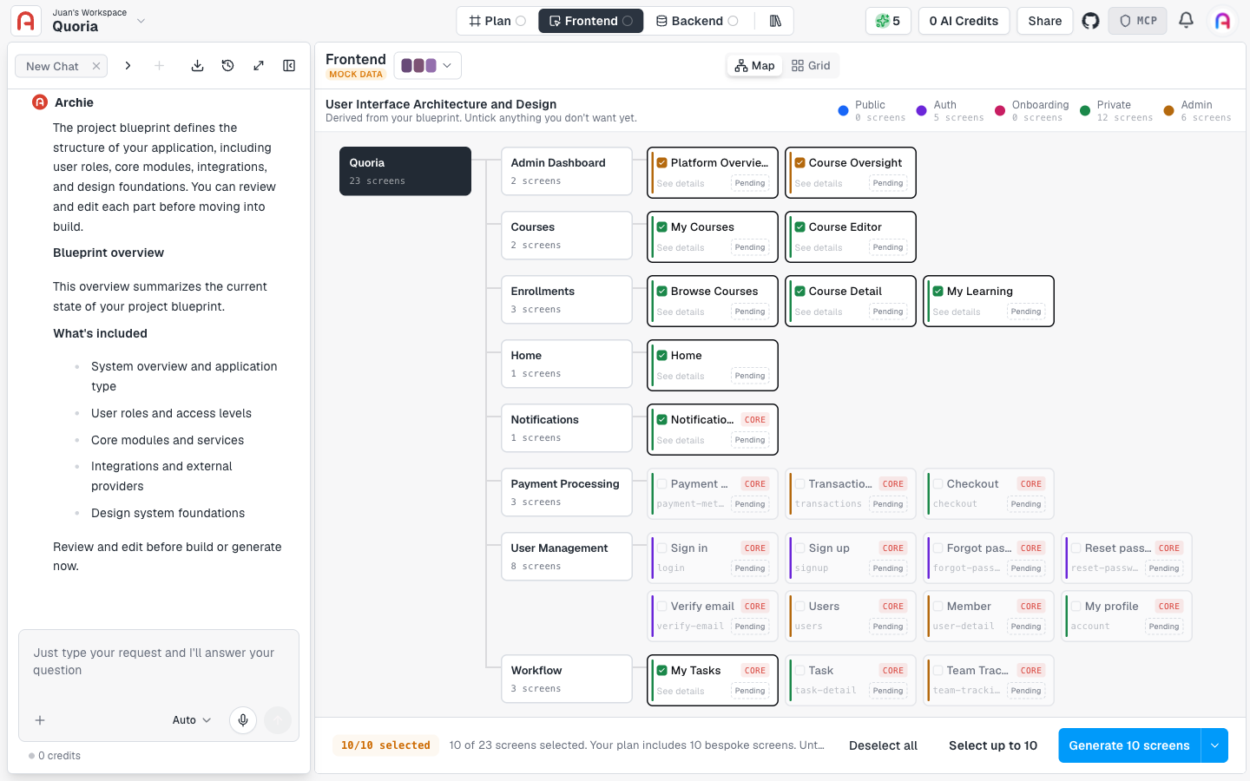Click the purple Auth legend dot

[x=922, y=110]
